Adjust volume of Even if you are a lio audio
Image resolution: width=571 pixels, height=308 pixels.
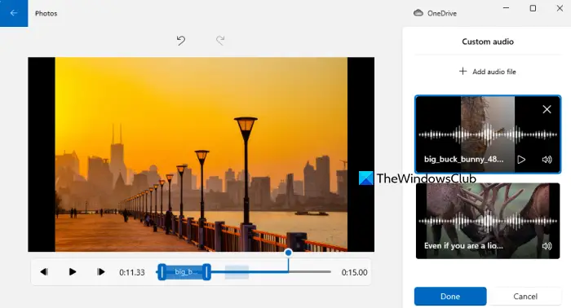(x=547, y=246)
